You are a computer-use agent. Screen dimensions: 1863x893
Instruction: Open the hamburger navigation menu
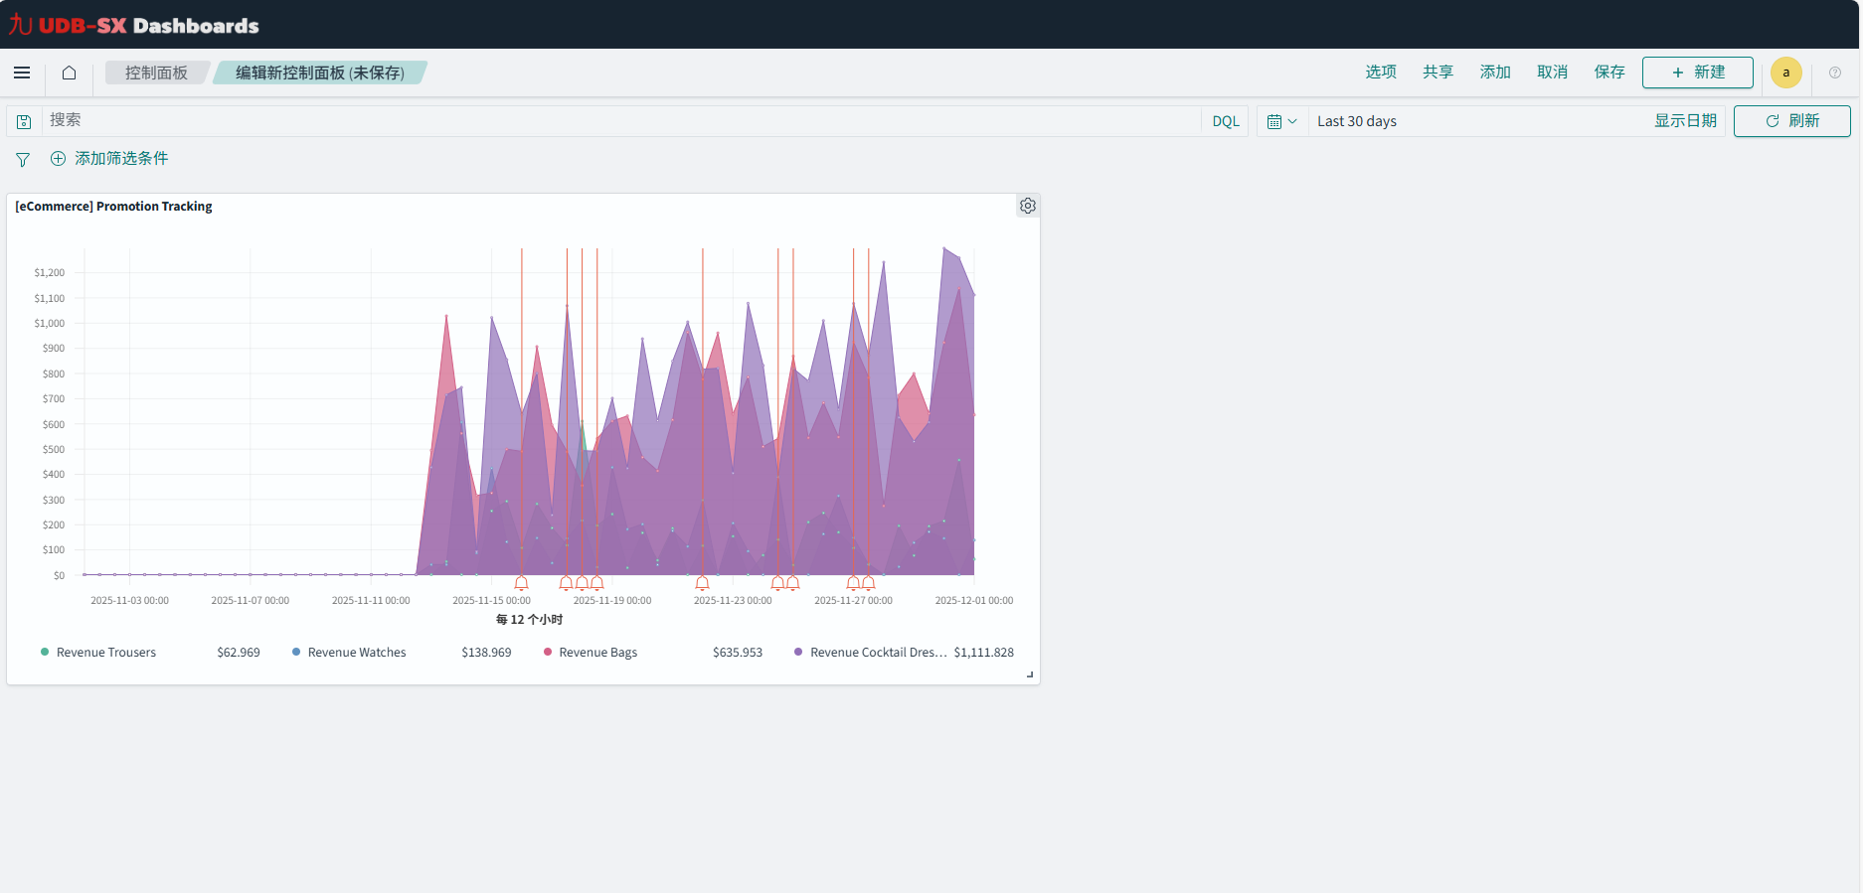22,73
